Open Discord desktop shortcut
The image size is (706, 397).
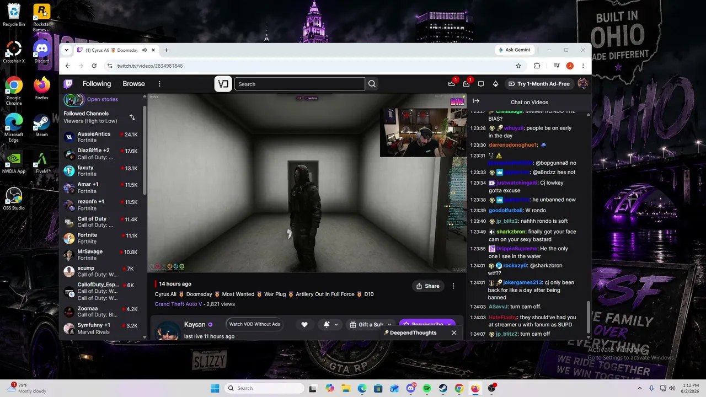click(x=41, y=51)
